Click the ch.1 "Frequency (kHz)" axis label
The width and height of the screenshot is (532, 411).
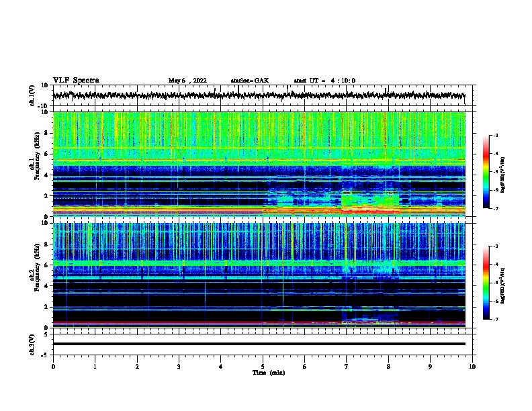[37, 156]
